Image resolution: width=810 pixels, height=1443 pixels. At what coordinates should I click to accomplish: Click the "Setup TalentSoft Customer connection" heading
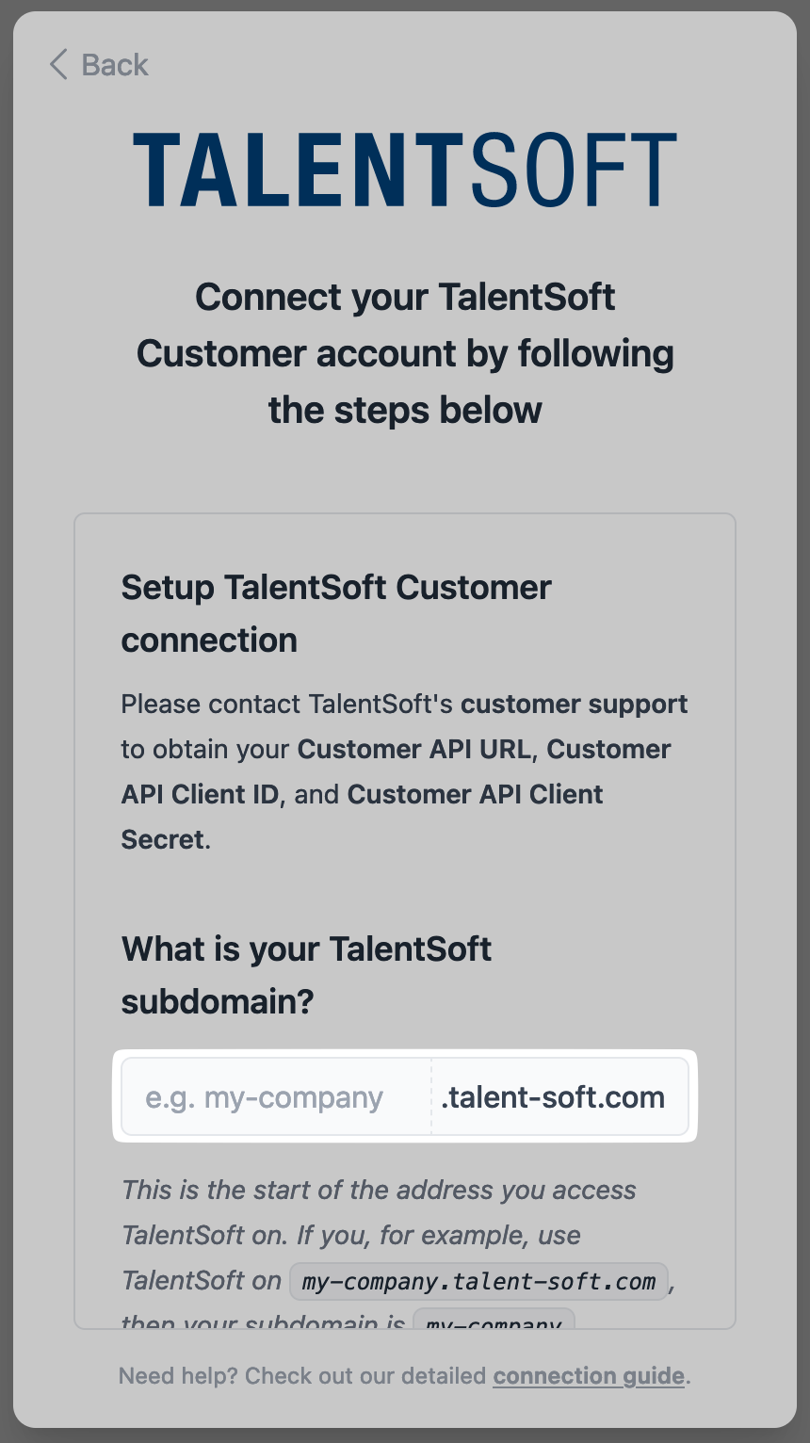[x=336, y=613]
